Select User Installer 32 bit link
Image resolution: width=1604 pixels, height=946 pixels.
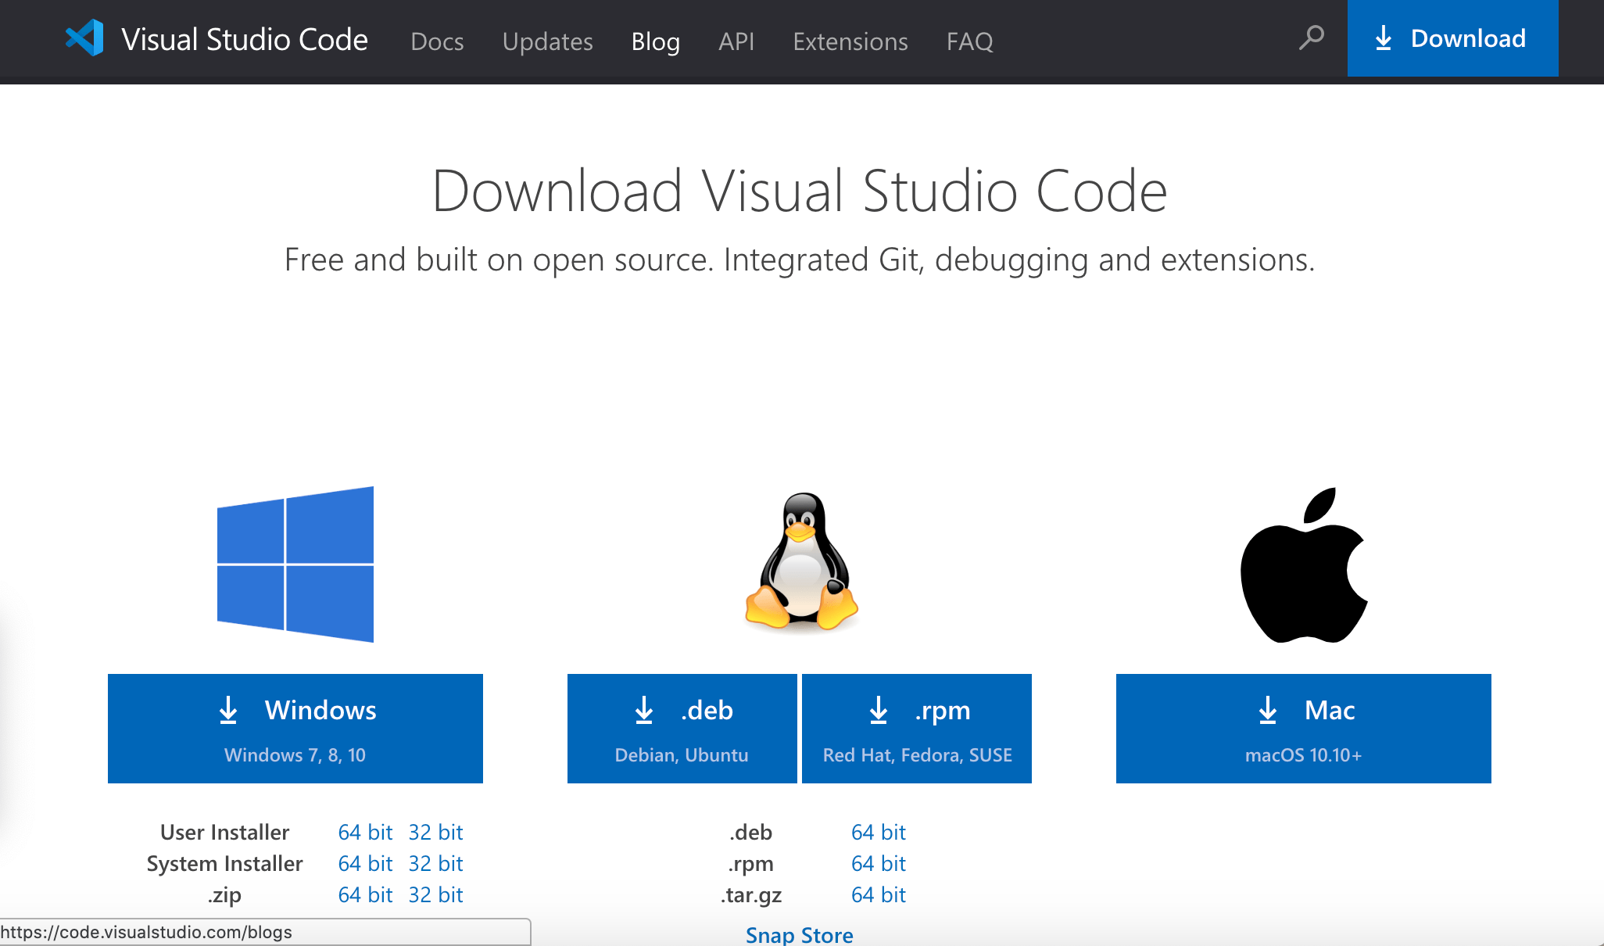pyautogui.click(x=435, y=832)
